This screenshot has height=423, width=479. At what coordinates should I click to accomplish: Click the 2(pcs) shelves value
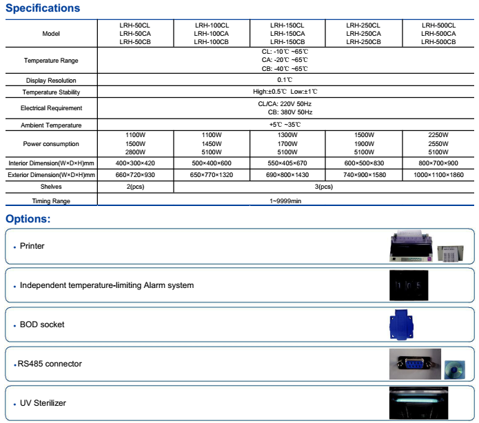[x=135, y=187]
